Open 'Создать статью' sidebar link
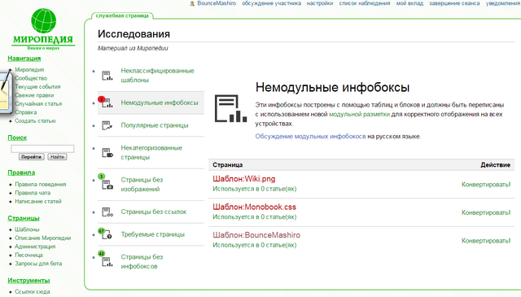This screenshot has width=521, height=297. point(35,121)
